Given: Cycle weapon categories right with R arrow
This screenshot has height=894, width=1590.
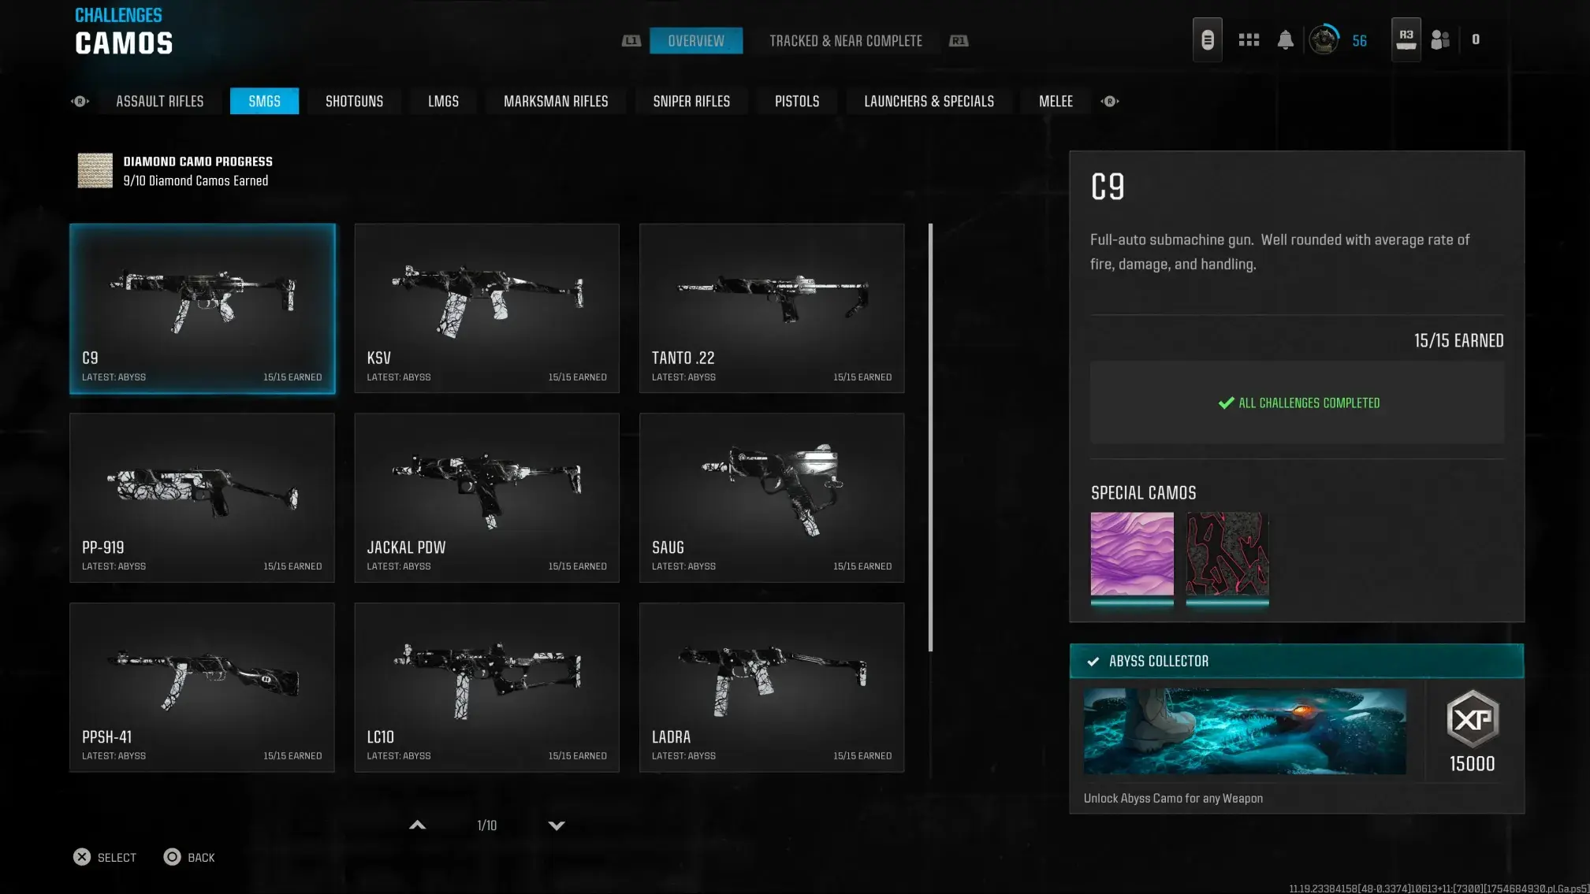Looking at the screenshot, I should (x=1110, y=101).
